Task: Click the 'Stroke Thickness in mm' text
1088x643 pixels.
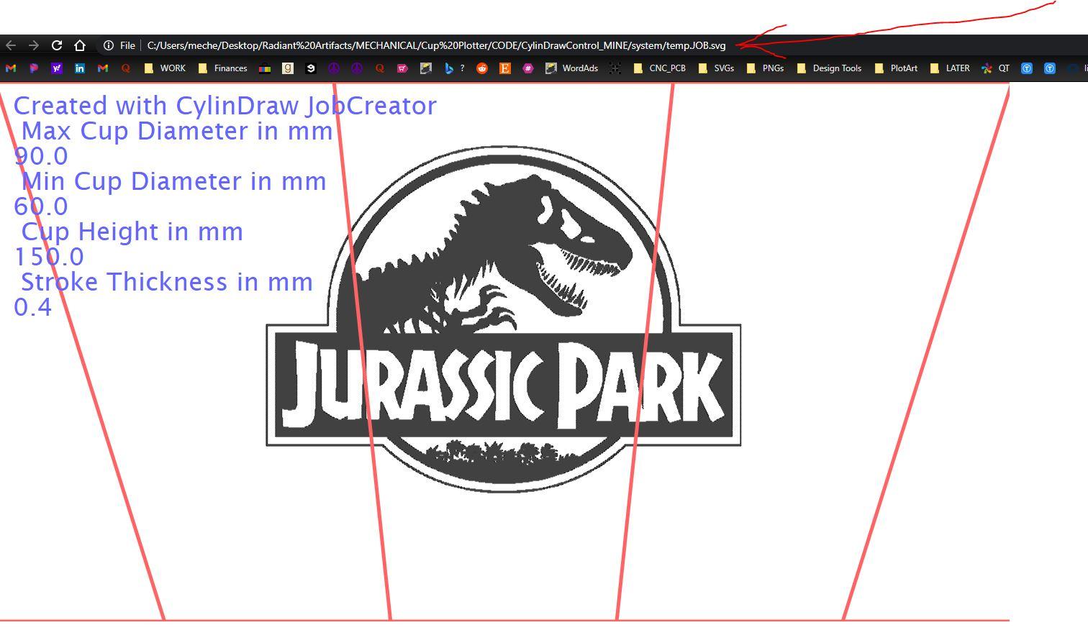Action: 167,282
